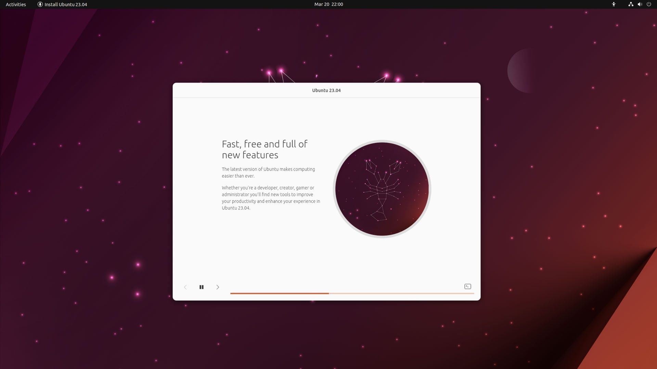Viewport: 657px width, 369px height.
Task: Click the paragraph about developer productivity
Action: coord(271,197)
